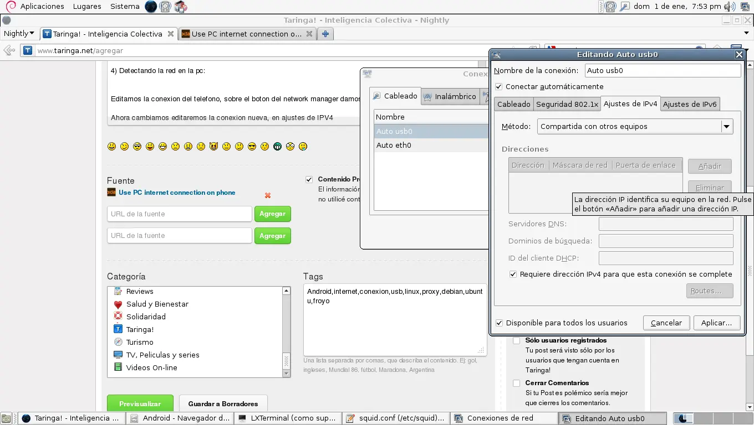754x425 pixels.
Task: Toggle Conectar automáticamente checkbox
Action: 499,87
